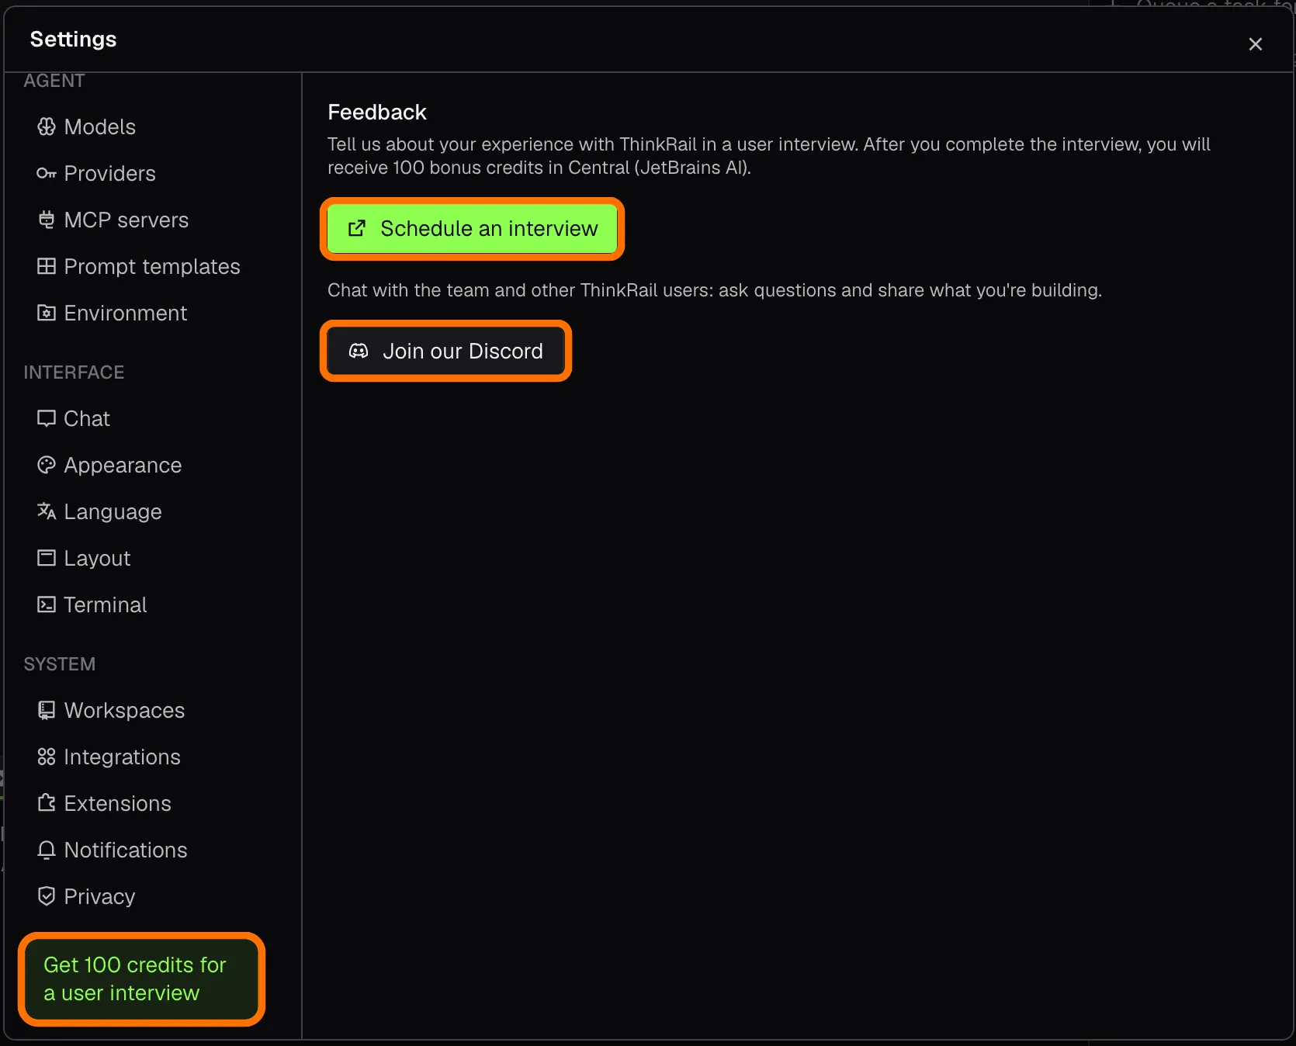This screenshot has height=1046, width=1296.
Task: Select Notifications label in sidebar
Action: pyautogui.click(x=126, y=850)
